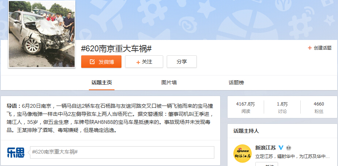This screenshot has width=338, height=166.
Task: Click the #620南京重大车祸# topic title
Action: (x=116, y=49)
